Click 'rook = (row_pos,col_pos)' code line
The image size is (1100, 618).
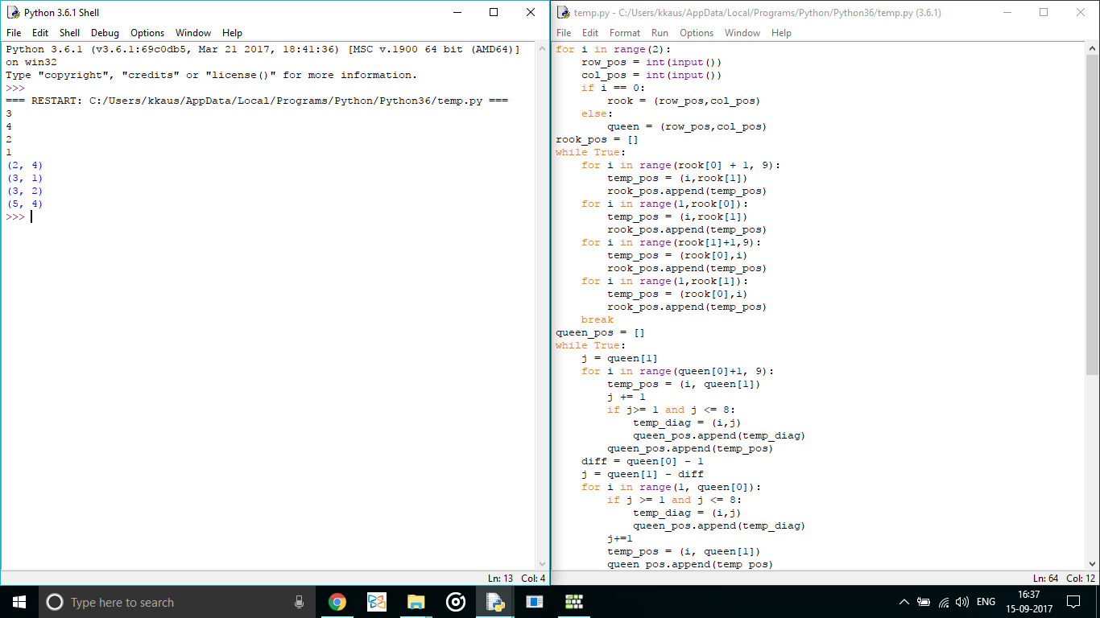(x=684, y=101)
